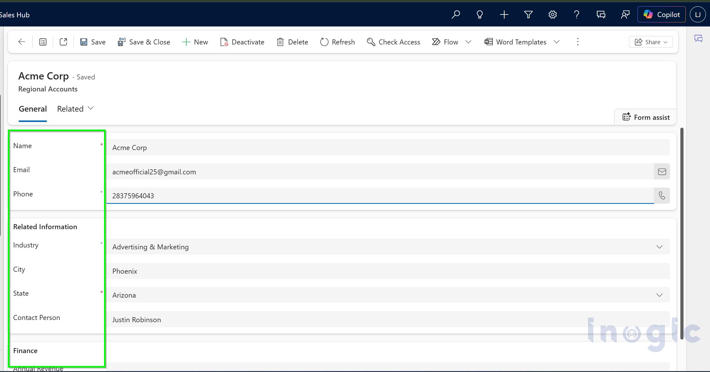Click the lightbulb assistant icon

coord(480,15)
